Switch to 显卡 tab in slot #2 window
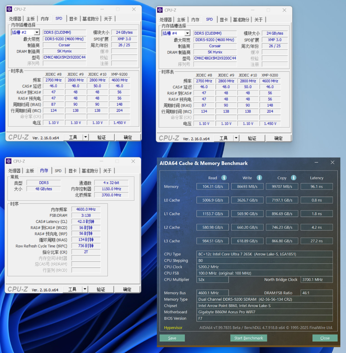The width and height of the screenshot is (346, 353). tap(73, 19)
